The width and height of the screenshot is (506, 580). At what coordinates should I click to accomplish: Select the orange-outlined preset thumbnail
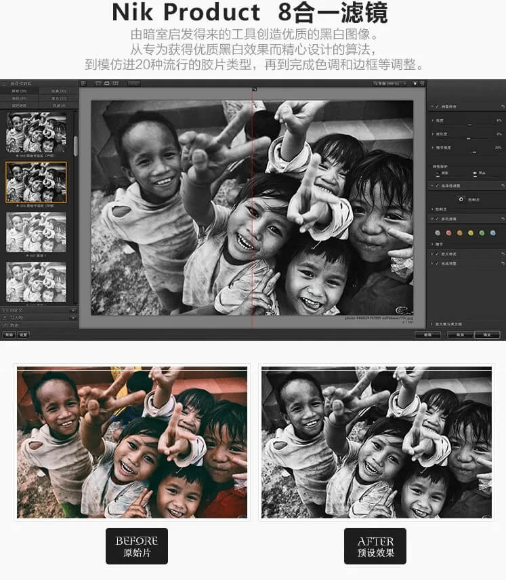tap(36, 182)
